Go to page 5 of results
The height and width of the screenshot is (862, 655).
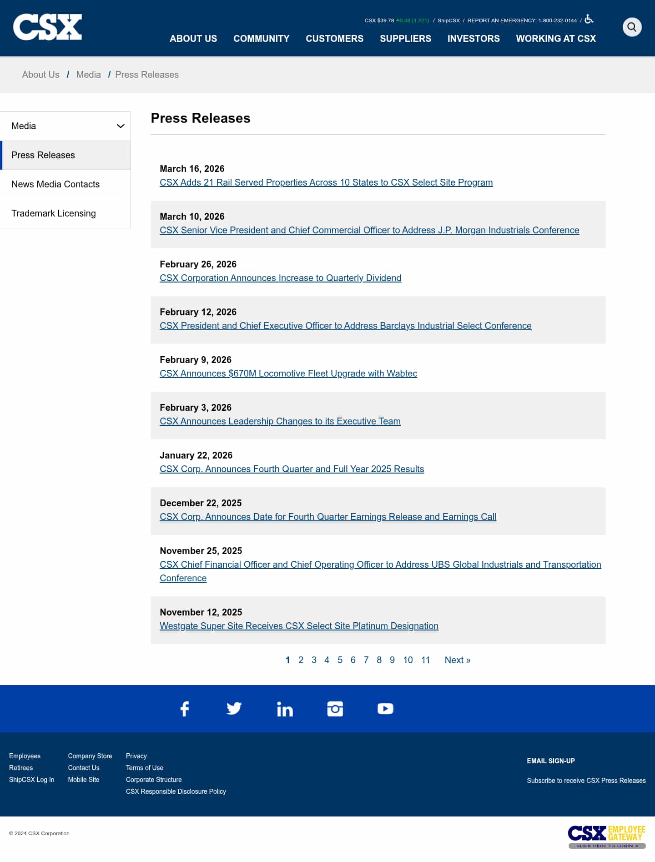(x=340, y=660)
